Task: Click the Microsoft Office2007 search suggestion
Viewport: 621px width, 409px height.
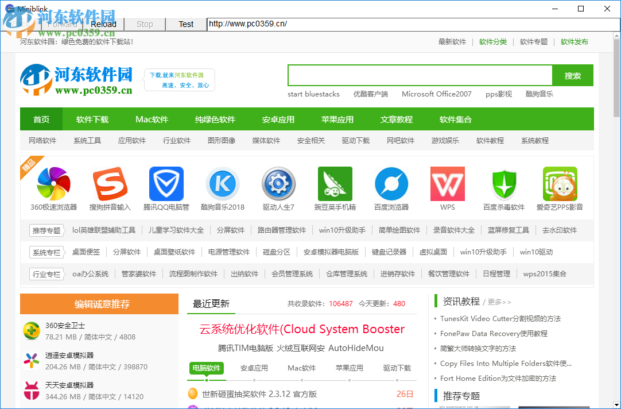Action: pyautogui.click(x=436, y=94)
